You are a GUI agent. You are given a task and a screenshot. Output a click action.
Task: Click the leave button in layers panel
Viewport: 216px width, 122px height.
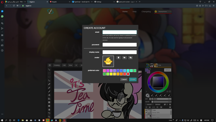coord(158,104)
